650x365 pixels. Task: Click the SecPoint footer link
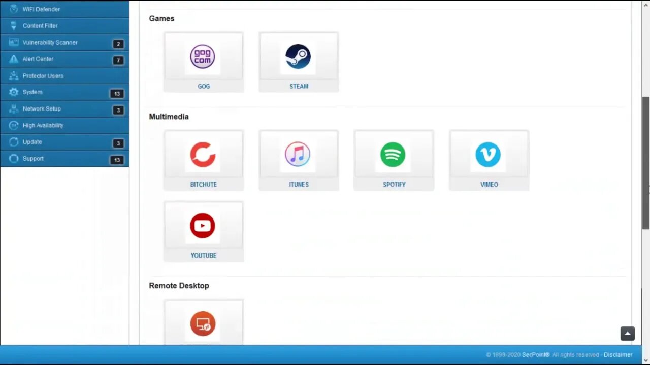(536, 355)
